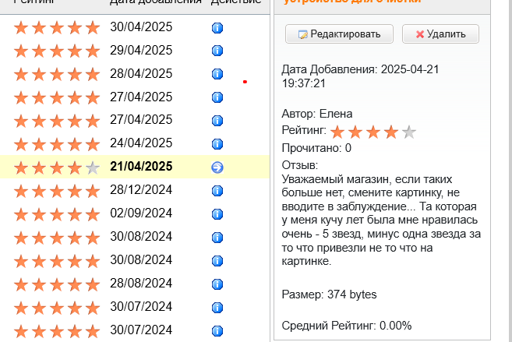Click the gray star beside Рейтинг in review details
The image size is (512, 342).
click(x=408, y=132)
